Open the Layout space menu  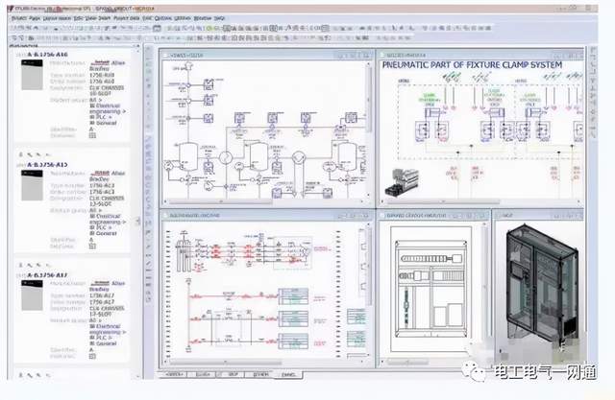58,17
